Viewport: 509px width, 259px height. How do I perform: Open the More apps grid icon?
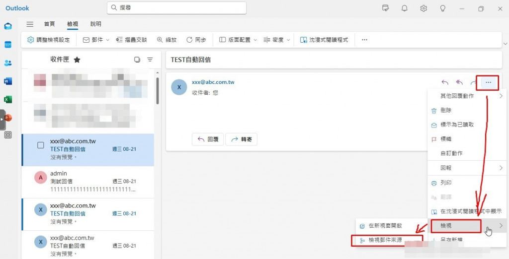tap(8, 135)
